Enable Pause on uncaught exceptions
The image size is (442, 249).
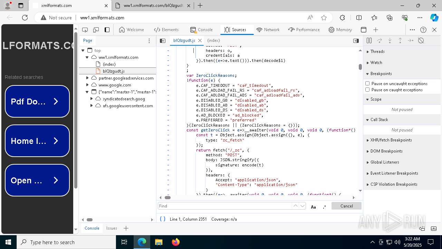(367, 83)
